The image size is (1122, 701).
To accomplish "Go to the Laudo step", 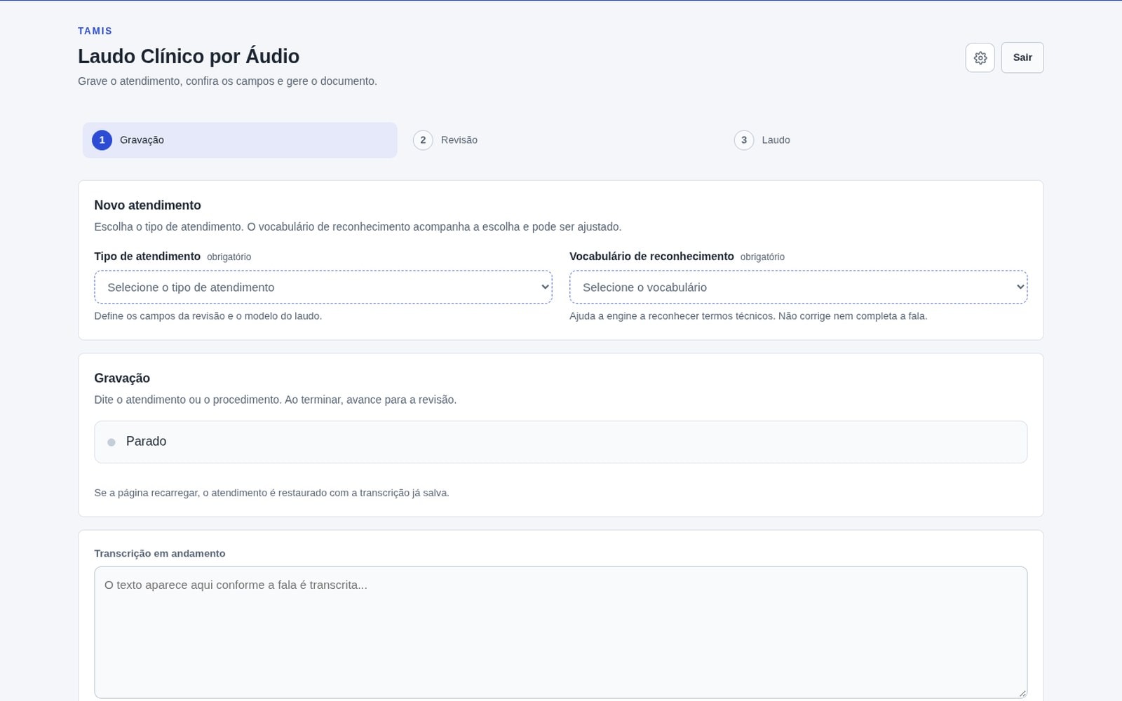I will tap(882, 140).
